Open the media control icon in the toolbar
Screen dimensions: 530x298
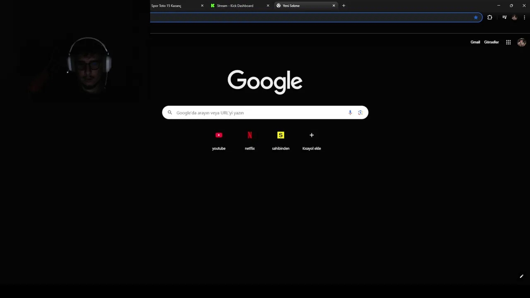tap(504, 17)
